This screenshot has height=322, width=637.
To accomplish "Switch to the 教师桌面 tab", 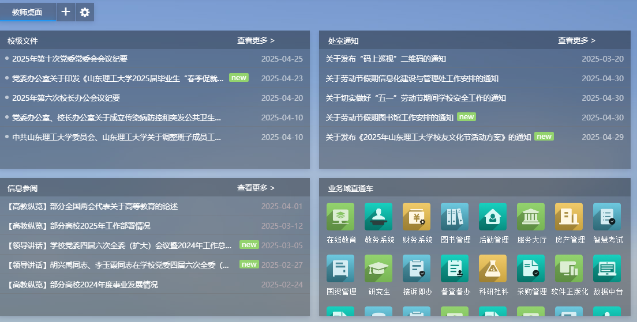I will (27, 12).
